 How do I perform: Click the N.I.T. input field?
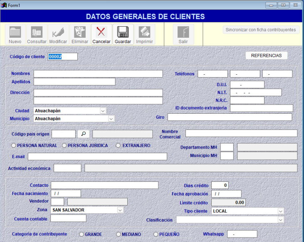[256, 93]
